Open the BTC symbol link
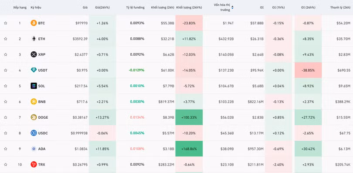353x173 pixels. (41, 23)
